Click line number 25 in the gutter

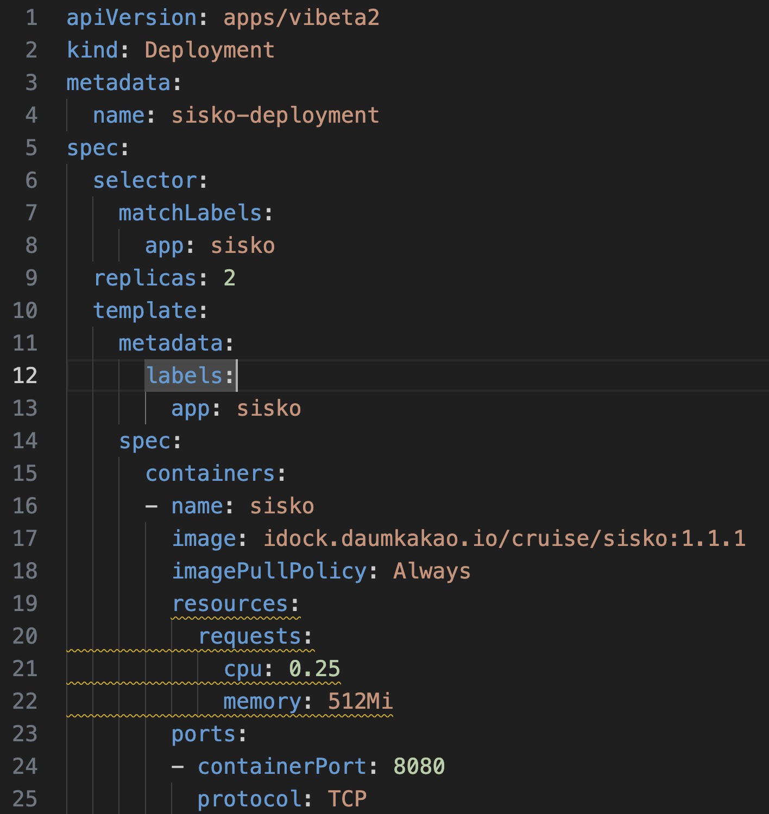[x=25, y=799]
